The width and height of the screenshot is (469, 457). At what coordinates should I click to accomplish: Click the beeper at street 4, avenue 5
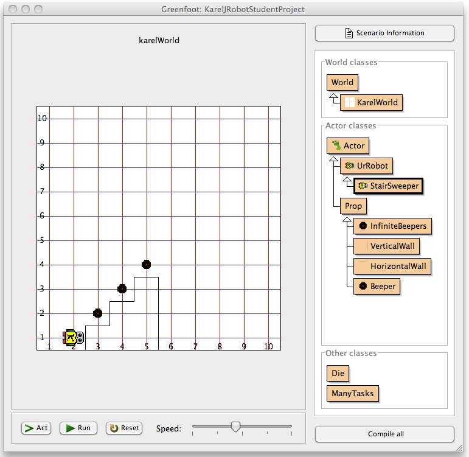[x=146, y=264]
